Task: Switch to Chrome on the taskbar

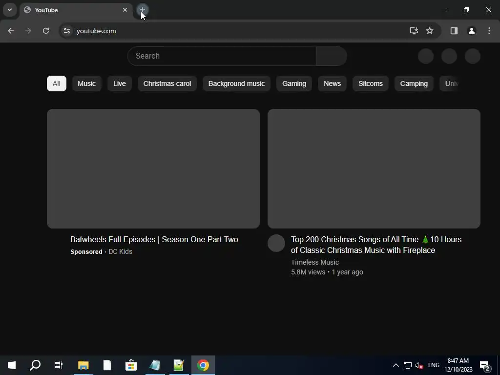Action: [x=203, y=365]
